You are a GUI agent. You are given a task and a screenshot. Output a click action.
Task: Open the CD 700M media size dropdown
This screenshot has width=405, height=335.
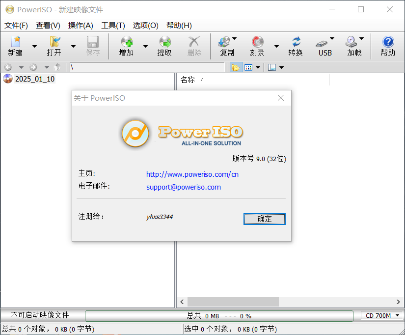382,316
